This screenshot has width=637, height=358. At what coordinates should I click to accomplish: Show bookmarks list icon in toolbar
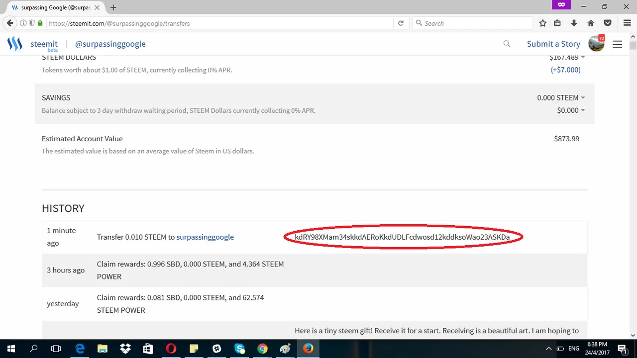(557, 23)
